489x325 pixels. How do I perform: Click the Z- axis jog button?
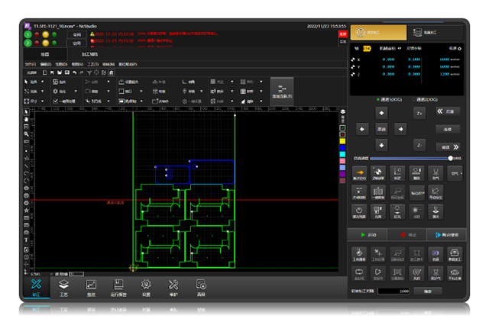(419, 144)
